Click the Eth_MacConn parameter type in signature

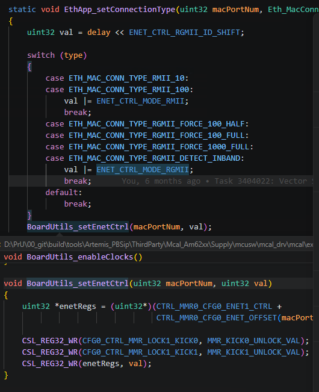(293, 10)
